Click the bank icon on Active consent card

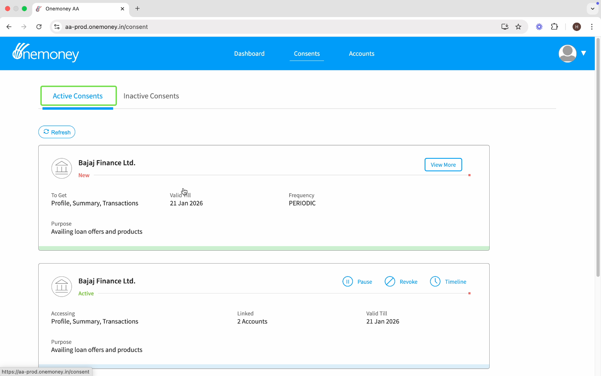[62, 287]
